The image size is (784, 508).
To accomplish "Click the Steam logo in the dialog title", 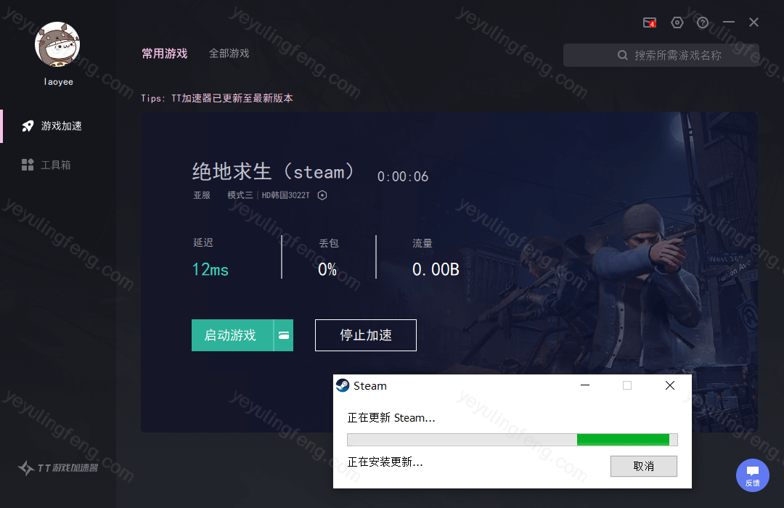I will (343, 385).
